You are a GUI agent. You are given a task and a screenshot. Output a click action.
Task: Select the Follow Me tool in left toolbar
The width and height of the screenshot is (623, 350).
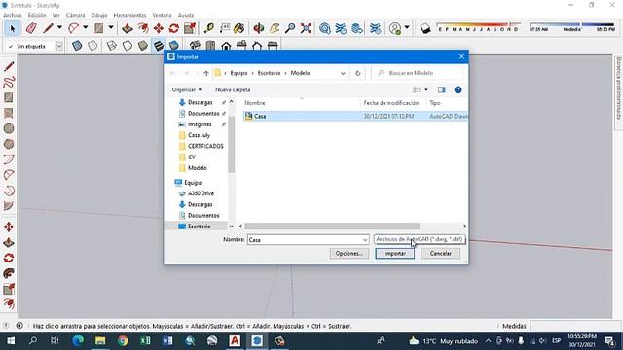(x=9, y=273)
